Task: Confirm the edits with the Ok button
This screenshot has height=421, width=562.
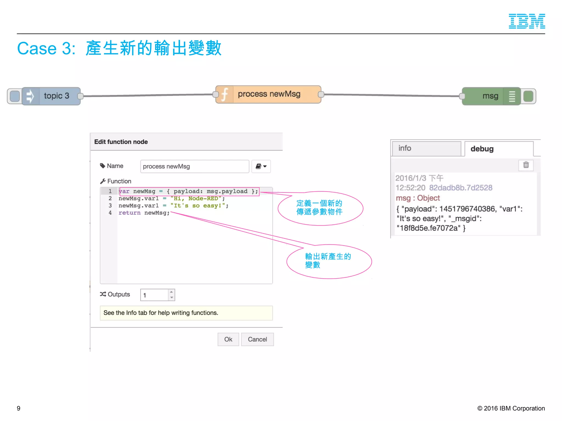Action: 228,339
